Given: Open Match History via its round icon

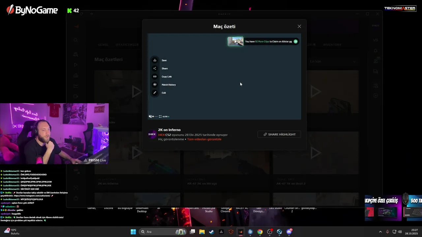Looking at the screenshot, I should point(155,85).
